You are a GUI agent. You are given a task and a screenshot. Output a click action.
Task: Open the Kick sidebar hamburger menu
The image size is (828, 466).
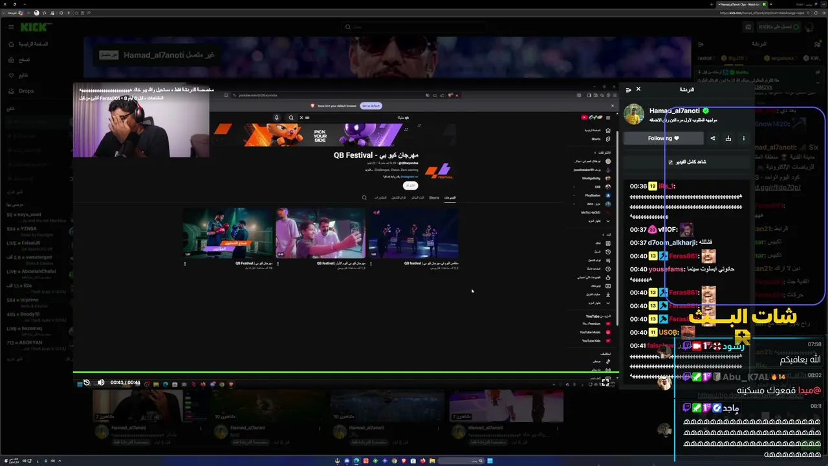[11, 27]
